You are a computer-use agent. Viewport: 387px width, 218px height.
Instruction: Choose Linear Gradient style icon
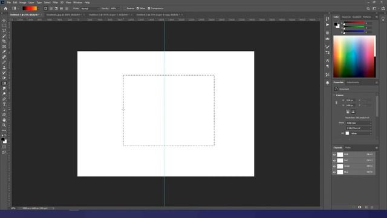[46, 8]
